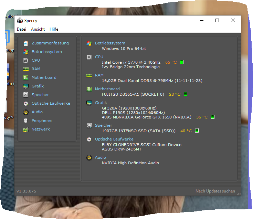
Task: Select Optische Laufwerke label in the sidebar
Action: point(51,103)
